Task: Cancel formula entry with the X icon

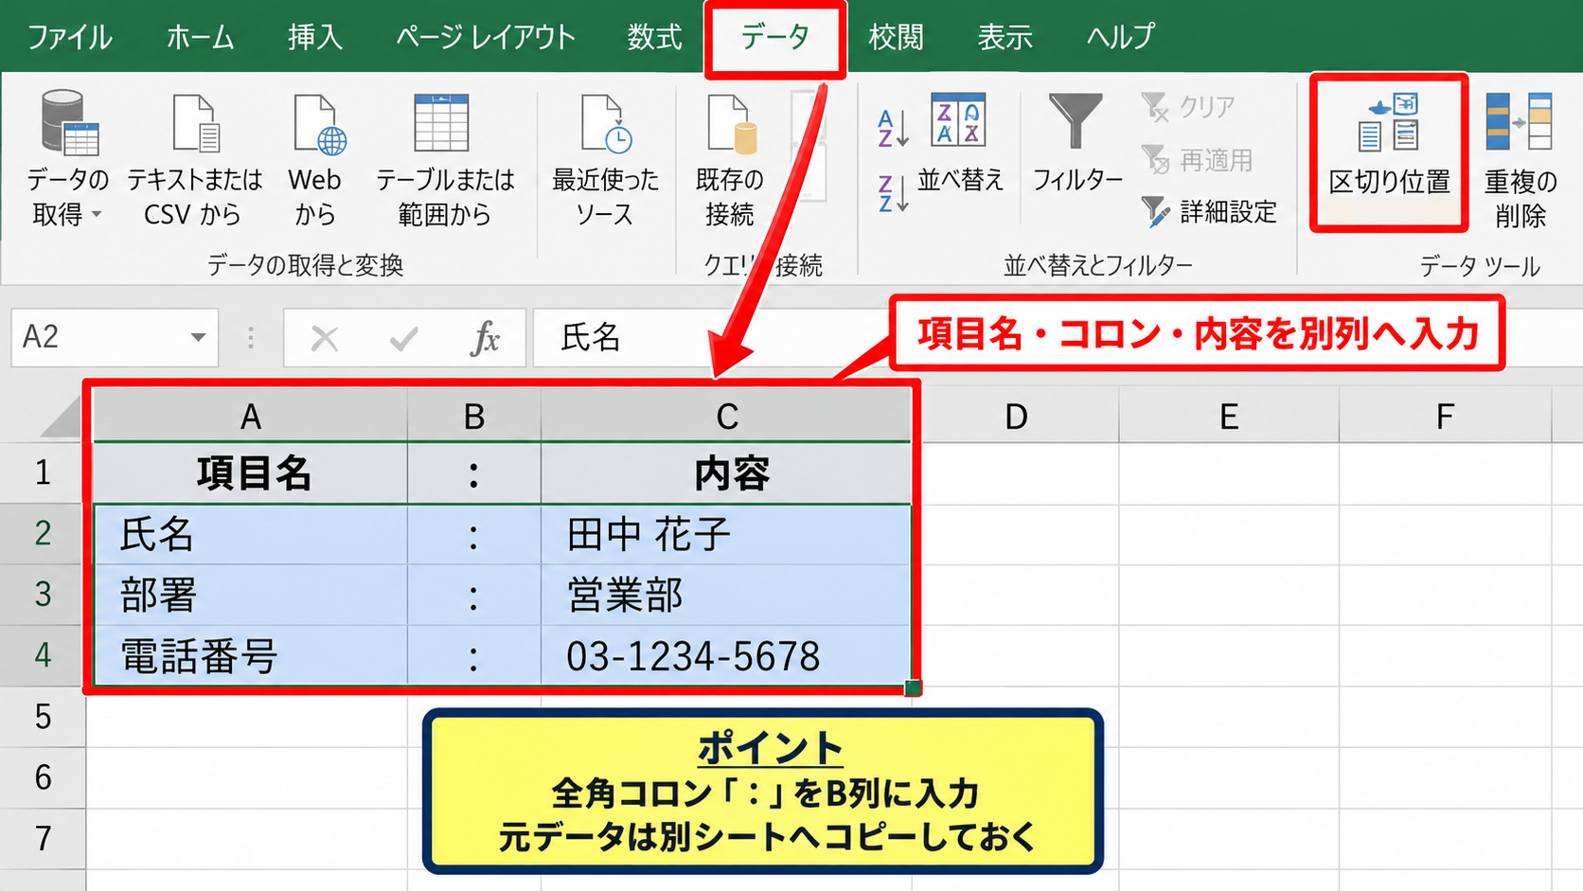Action: click(325, 338)
